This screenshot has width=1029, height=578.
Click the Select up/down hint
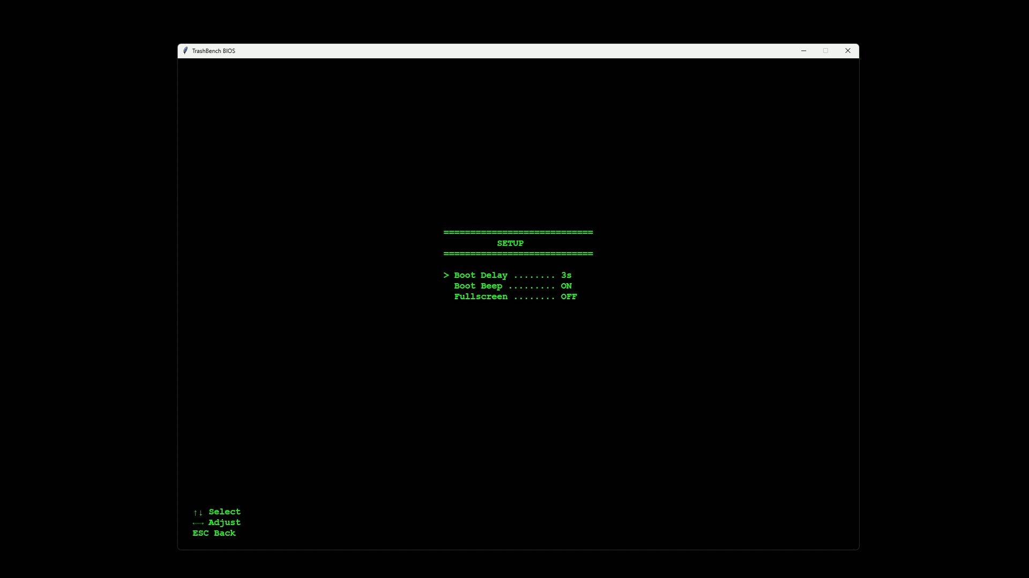click(x=217, y=512)
